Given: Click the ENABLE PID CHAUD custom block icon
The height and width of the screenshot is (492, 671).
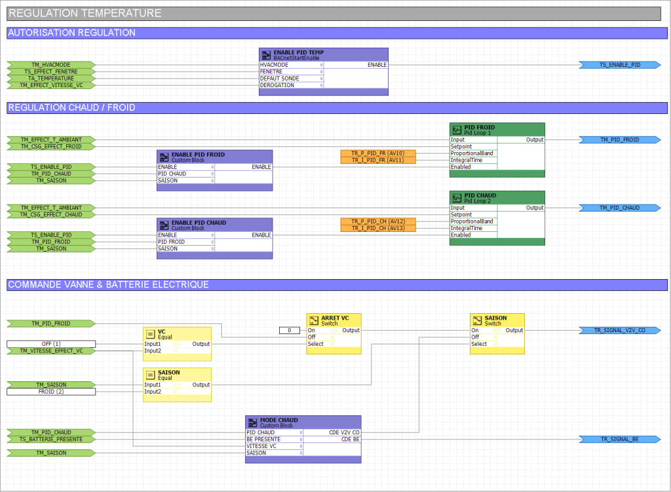Looking at the screenshot, I should click(x=163, y=225).
